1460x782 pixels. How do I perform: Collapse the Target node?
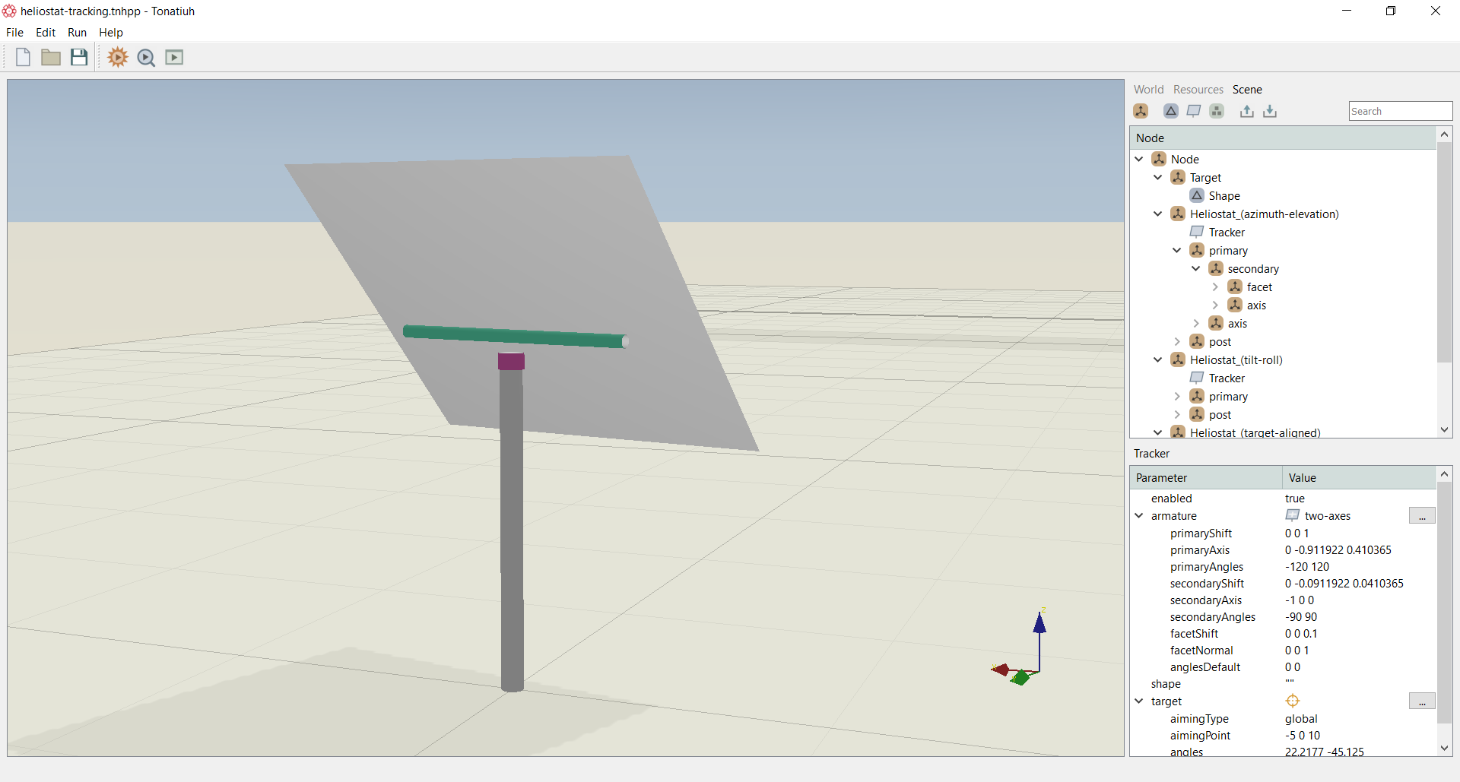click(1158, 178)
